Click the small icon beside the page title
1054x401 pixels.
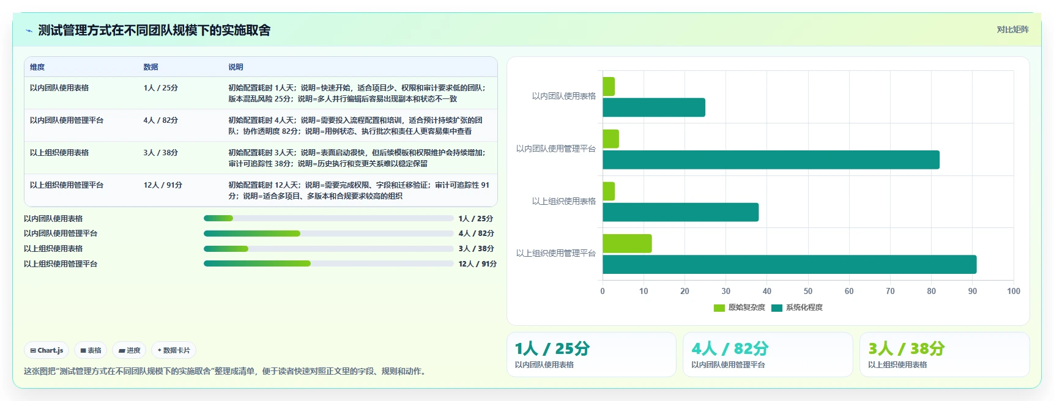point(29,31)
